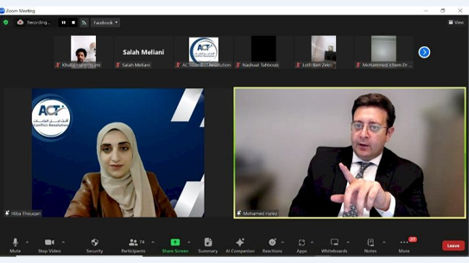Stop the recording with the square button
This screenshot has height=263, width=469.
pyautogui.click(x=73, y=22)
